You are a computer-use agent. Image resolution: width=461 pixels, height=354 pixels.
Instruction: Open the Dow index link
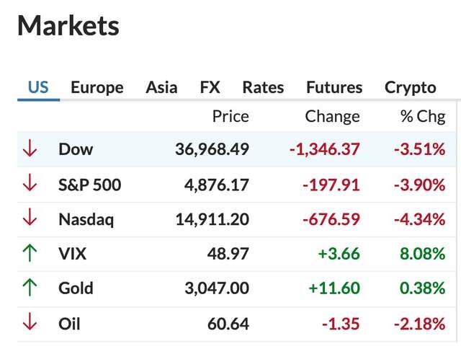pyautogui.click(x=76, y=149)
